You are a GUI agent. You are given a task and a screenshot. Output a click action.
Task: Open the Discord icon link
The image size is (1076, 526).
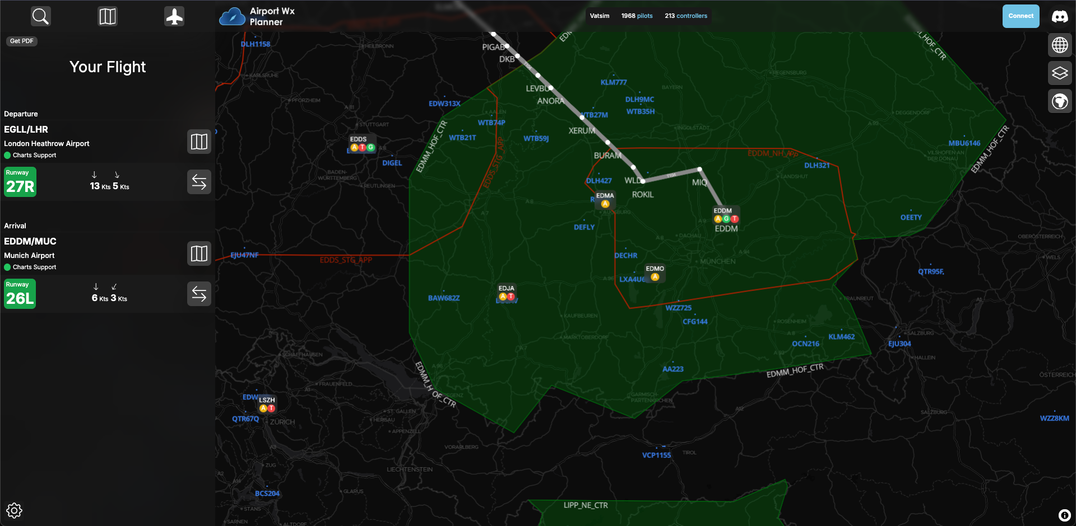pos(1060,16)
